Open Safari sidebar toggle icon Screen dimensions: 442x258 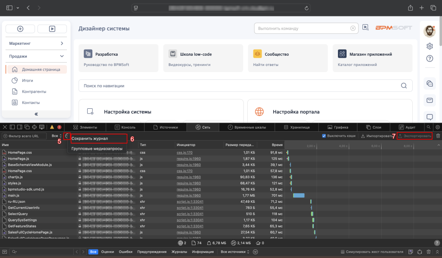tap(9, 8)
